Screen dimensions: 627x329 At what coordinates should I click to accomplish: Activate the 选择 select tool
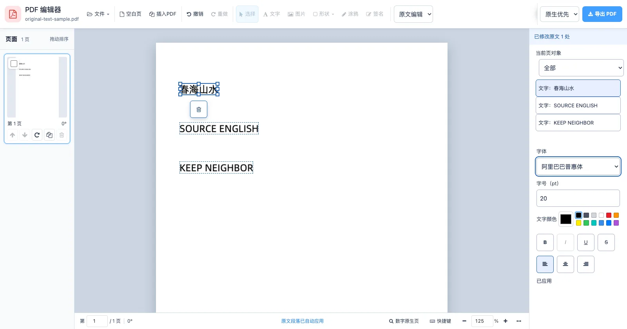[247, 14]
